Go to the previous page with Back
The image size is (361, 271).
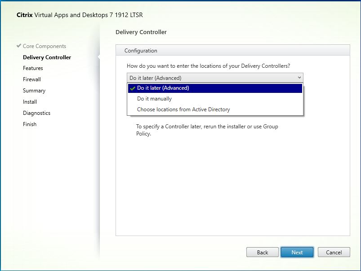point(263,252)
